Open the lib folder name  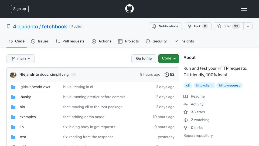coord(22,127)
